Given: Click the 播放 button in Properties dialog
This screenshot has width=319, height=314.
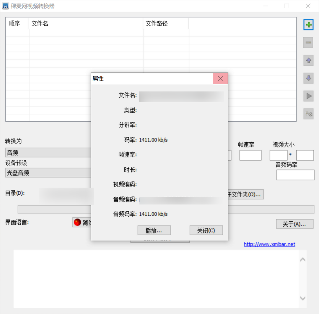Looking at the screenshot, I should coord(154,230).
